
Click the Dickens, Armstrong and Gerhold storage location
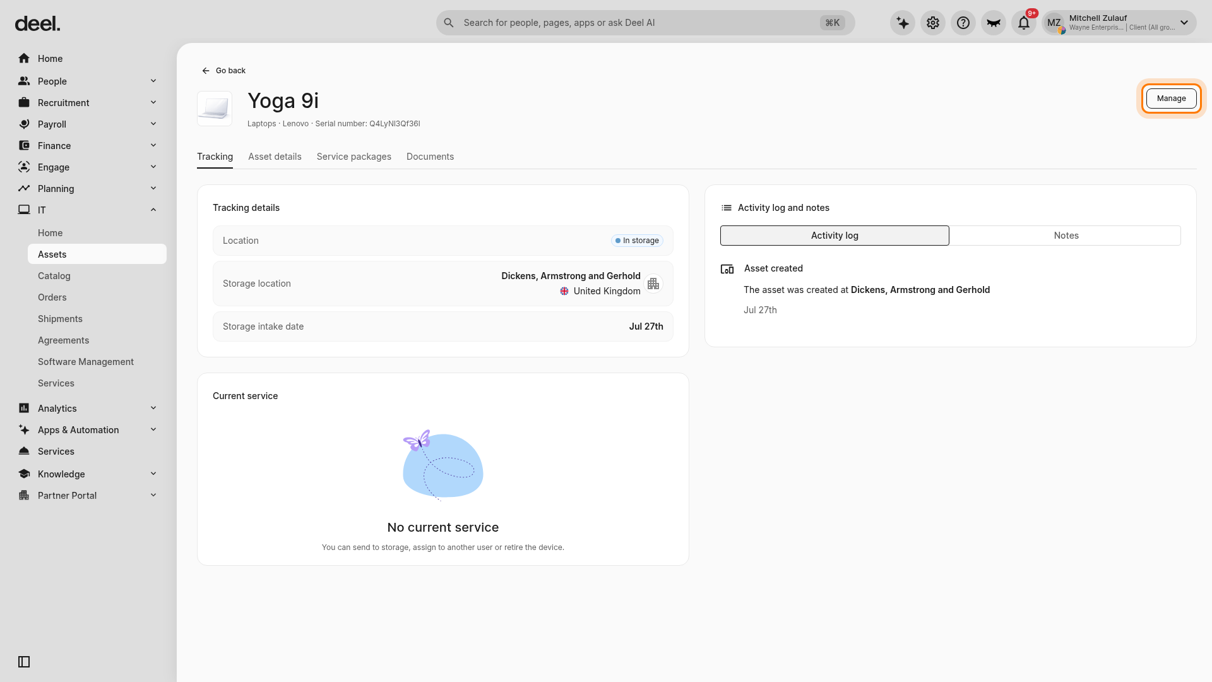click(x=571, y=276)
